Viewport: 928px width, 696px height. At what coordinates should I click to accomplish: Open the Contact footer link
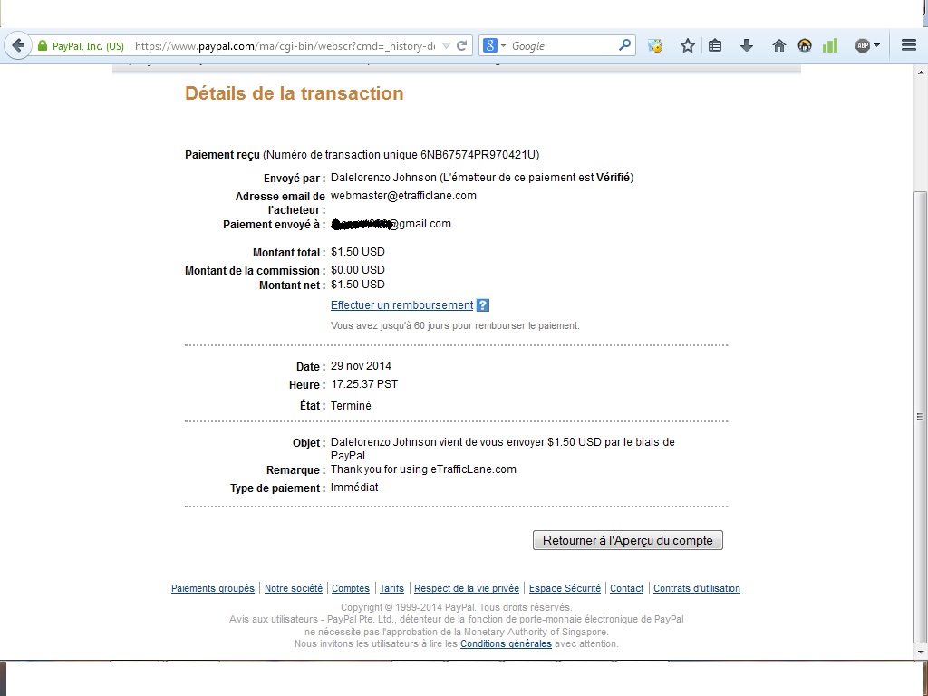click(627, 588)
